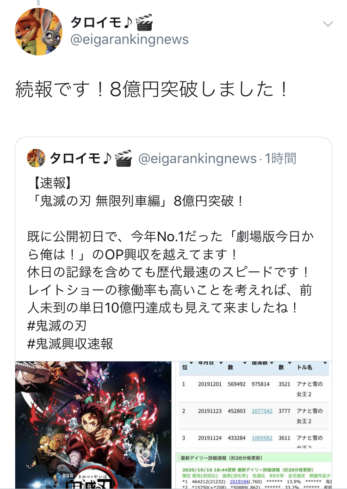
Task: Open the quoted tweet body about 鬼滅の刃 無限列車編
Action: coord(170,263)
